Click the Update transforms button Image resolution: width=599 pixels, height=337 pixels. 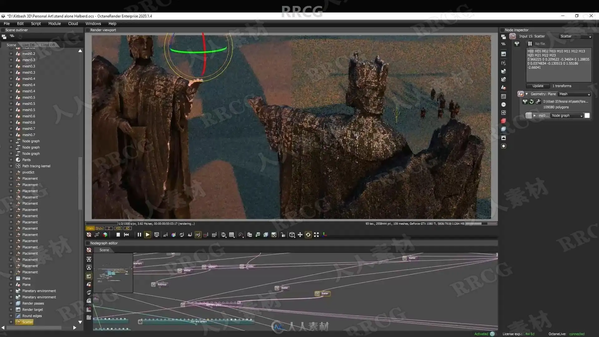[x=538, y=86]
